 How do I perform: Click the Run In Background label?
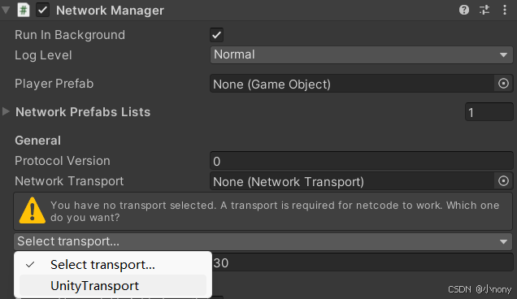(x=70, y=35)
